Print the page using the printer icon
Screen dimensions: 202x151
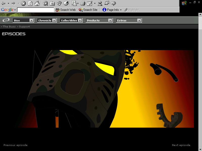click(83, 3)
